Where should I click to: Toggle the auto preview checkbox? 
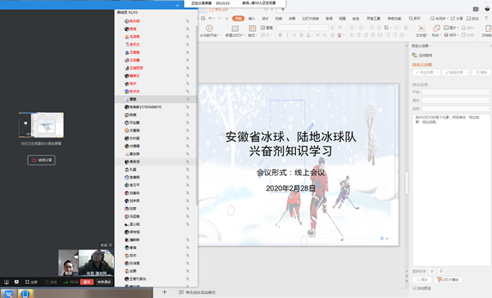point(414,288)
